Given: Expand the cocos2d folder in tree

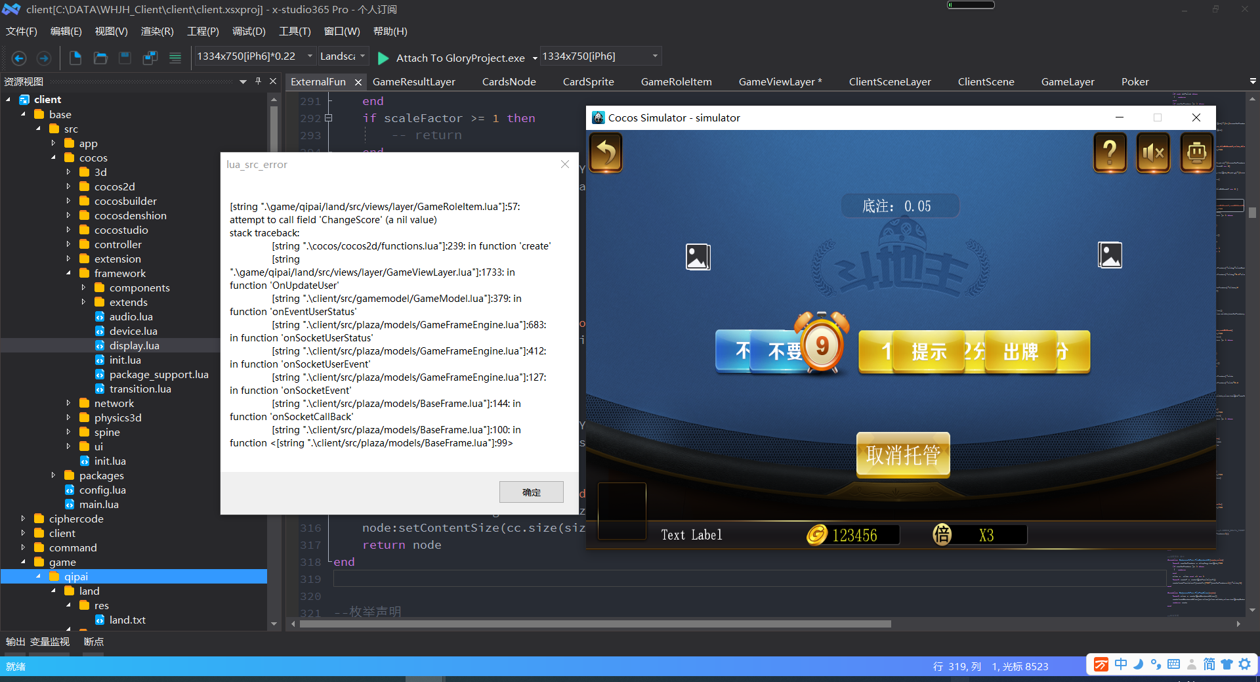Looking at the screenshot, I should 68,187.
